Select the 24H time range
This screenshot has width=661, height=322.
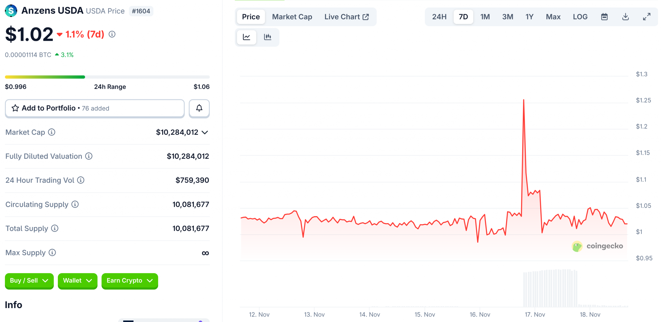point(439,17)
